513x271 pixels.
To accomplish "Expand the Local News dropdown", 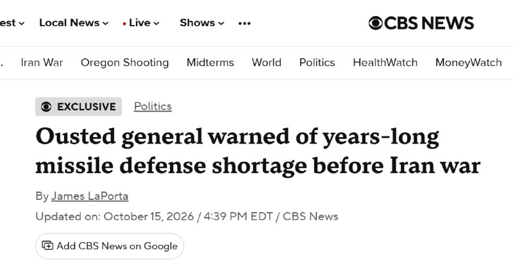I will point(74,23).
